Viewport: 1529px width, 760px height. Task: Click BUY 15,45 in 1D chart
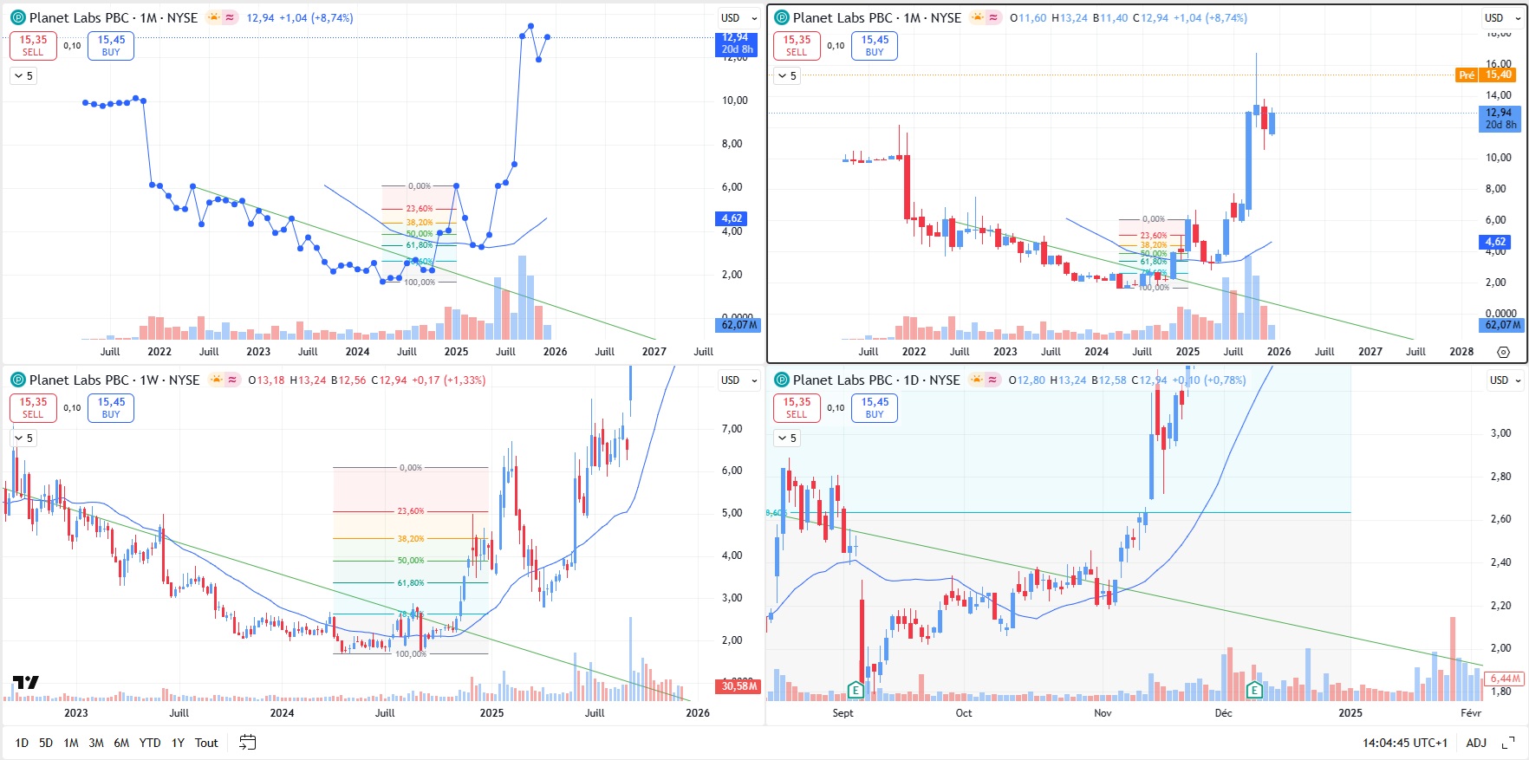875,408
